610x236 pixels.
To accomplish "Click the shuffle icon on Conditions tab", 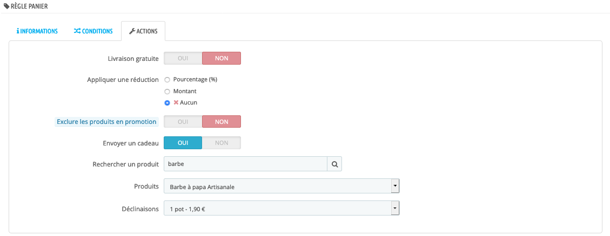I will tap(77, 31).
